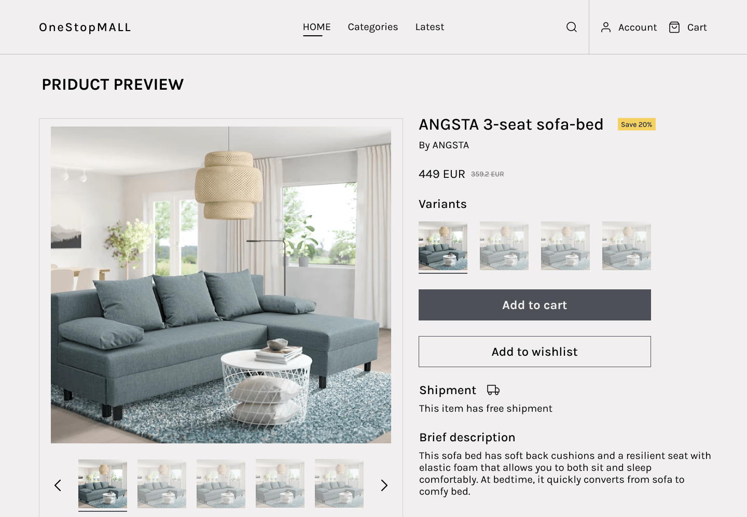Viewport: 747px width, 517px height.
Task: Open the search magnifier icon
Action: 571,27
